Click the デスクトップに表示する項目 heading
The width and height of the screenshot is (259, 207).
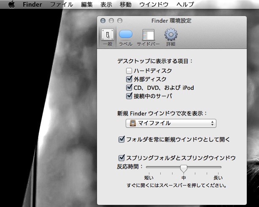[155, 61]
